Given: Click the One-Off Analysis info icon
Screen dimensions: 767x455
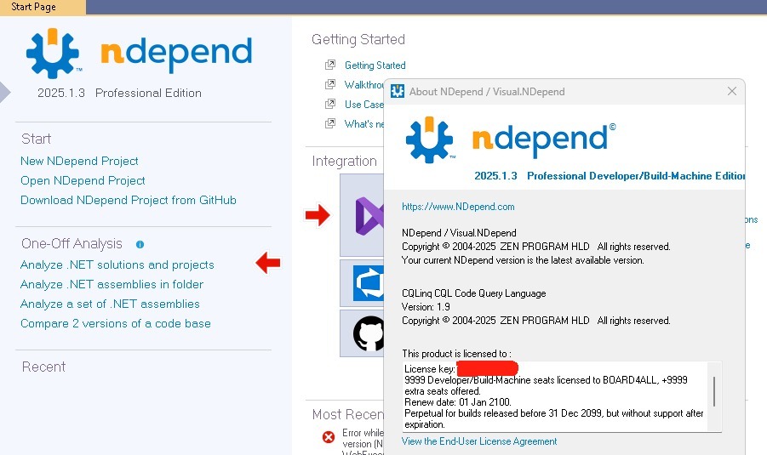Looking at the screenshot, I should coord(140,244).
